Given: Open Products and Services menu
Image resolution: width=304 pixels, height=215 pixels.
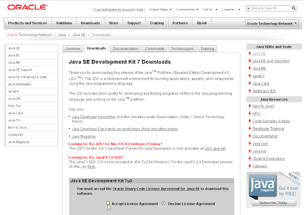Looking at the screenshot, I should (x=28, y=23).
